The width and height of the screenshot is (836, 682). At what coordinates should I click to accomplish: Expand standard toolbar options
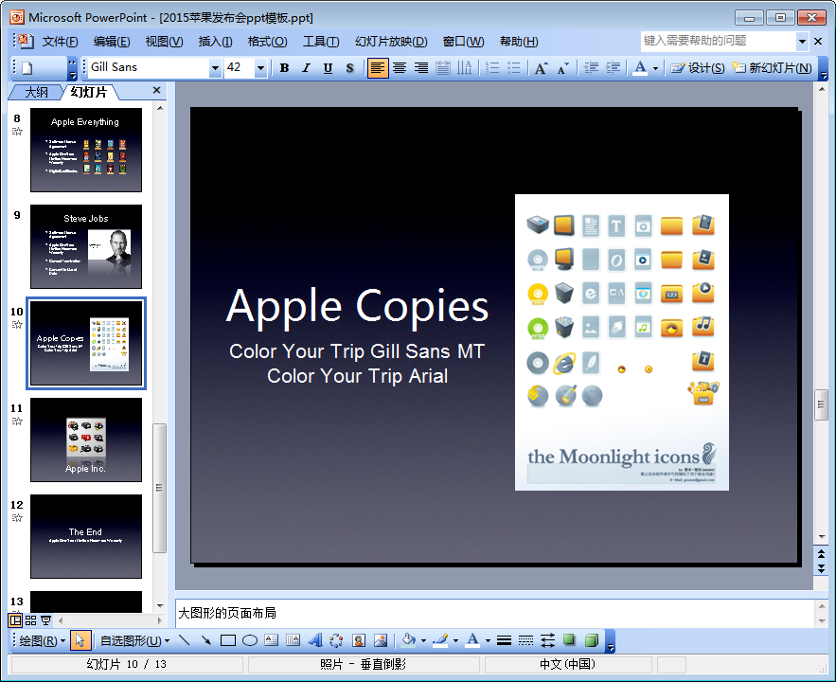click(73, 68)
